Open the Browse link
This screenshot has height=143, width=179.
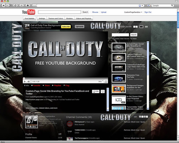(x=95, y=12)
